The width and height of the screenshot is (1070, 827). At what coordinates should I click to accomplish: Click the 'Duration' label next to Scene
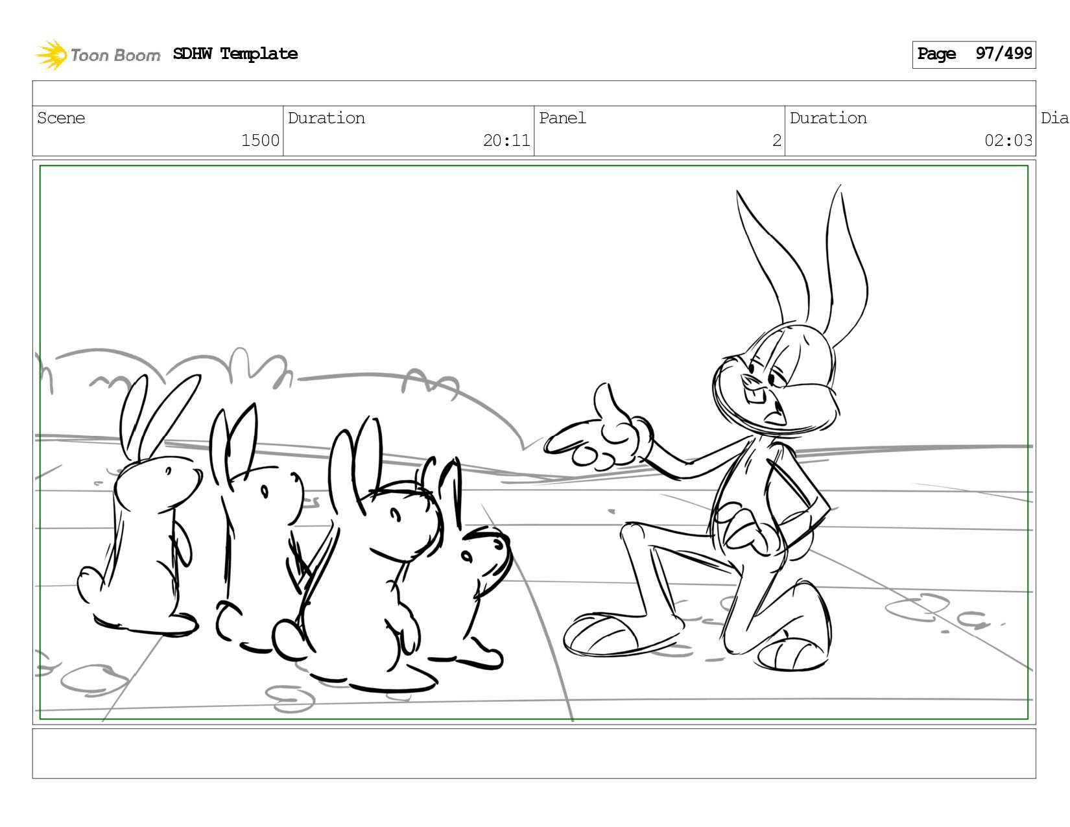click(326, 118)
